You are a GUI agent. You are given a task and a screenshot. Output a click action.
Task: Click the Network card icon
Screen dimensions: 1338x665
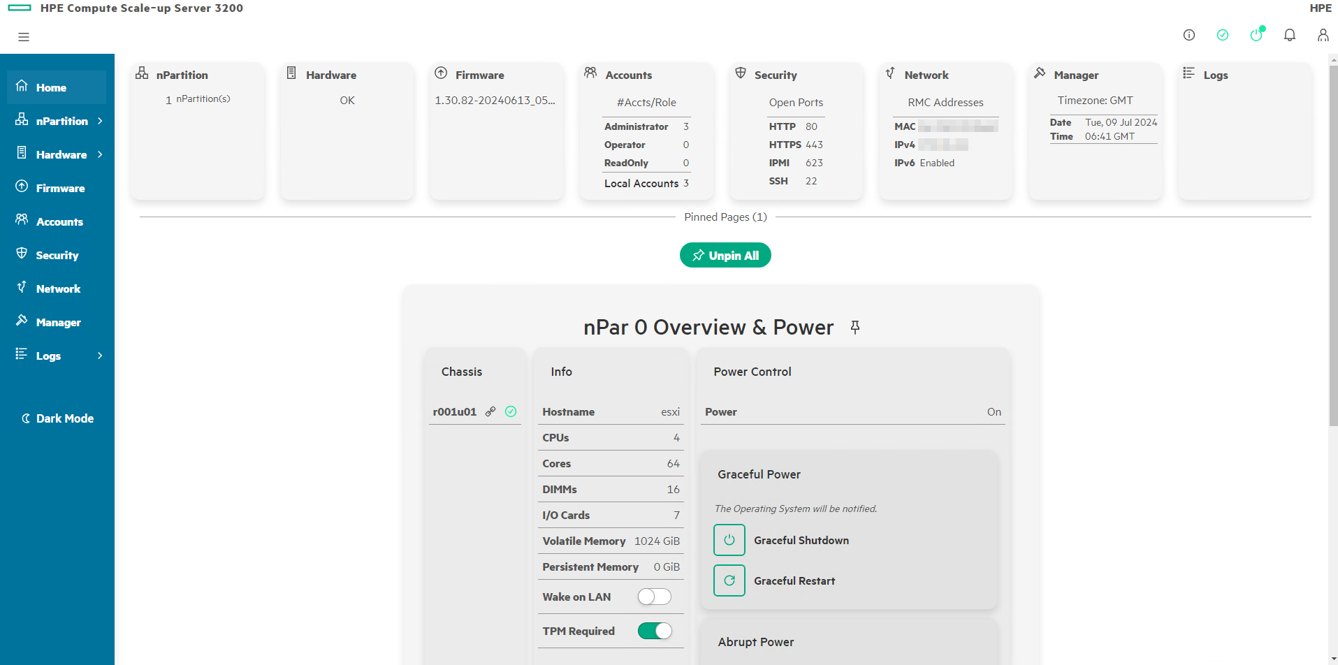[x=890, y=73]
